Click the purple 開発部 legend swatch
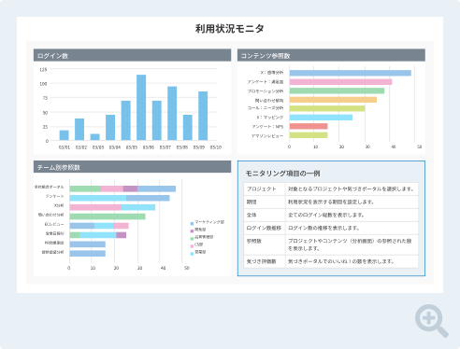 tap(192, 230)
